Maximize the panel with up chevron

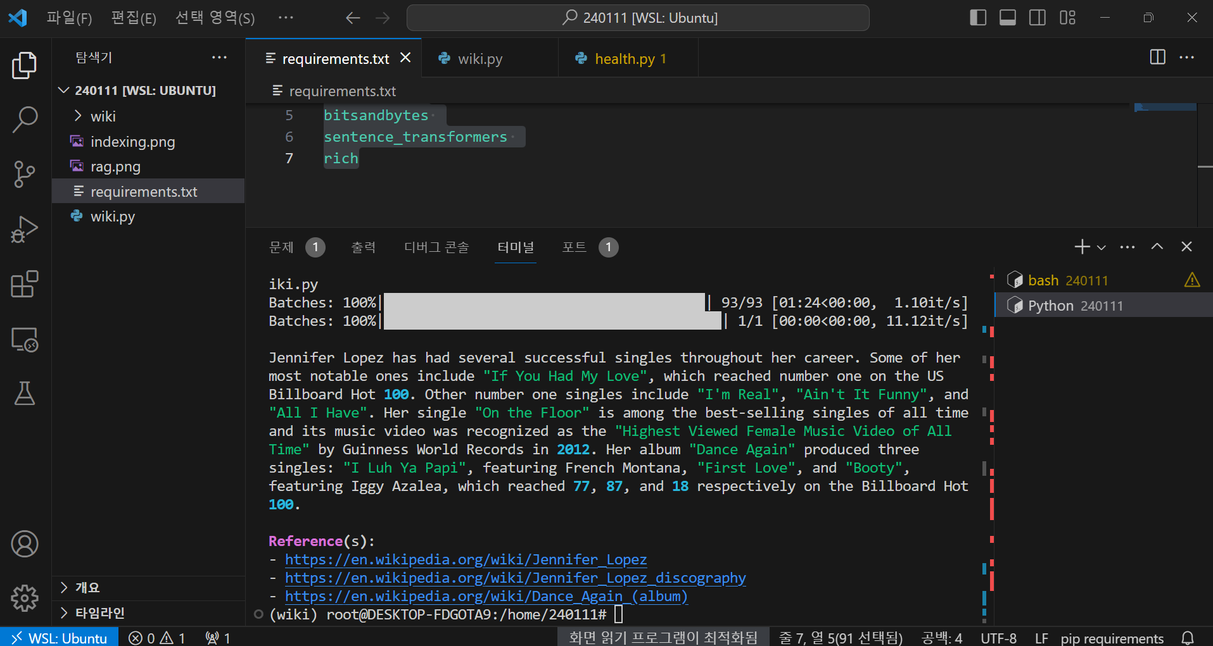1157,247
